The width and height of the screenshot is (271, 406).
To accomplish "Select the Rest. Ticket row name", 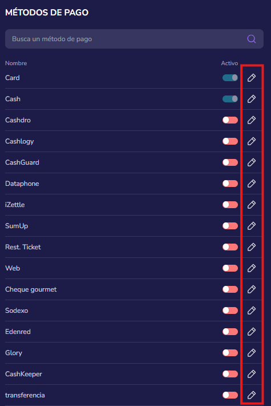I will pyautogui.click(x=23, y=247).
